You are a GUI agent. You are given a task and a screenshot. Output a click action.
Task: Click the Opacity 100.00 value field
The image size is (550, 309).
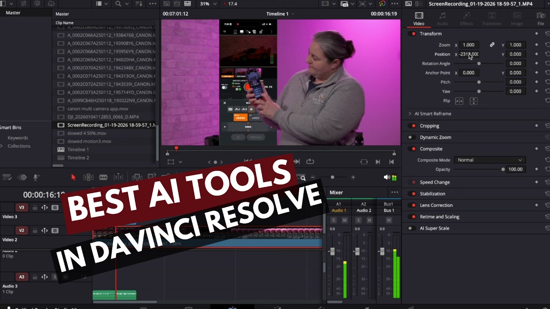(x=515, y=169)
